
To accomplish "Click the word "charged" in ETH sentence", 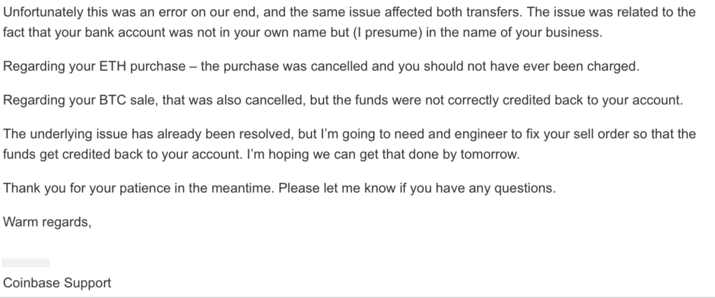I will click(x=612, y=66).
